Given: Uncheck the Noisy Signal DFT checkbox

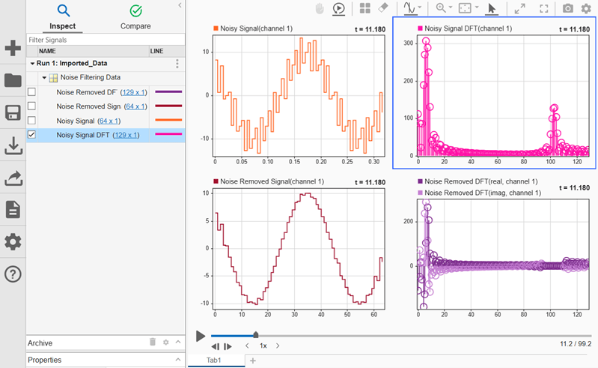Looking at the screenshot, I should tap(31, 134).
